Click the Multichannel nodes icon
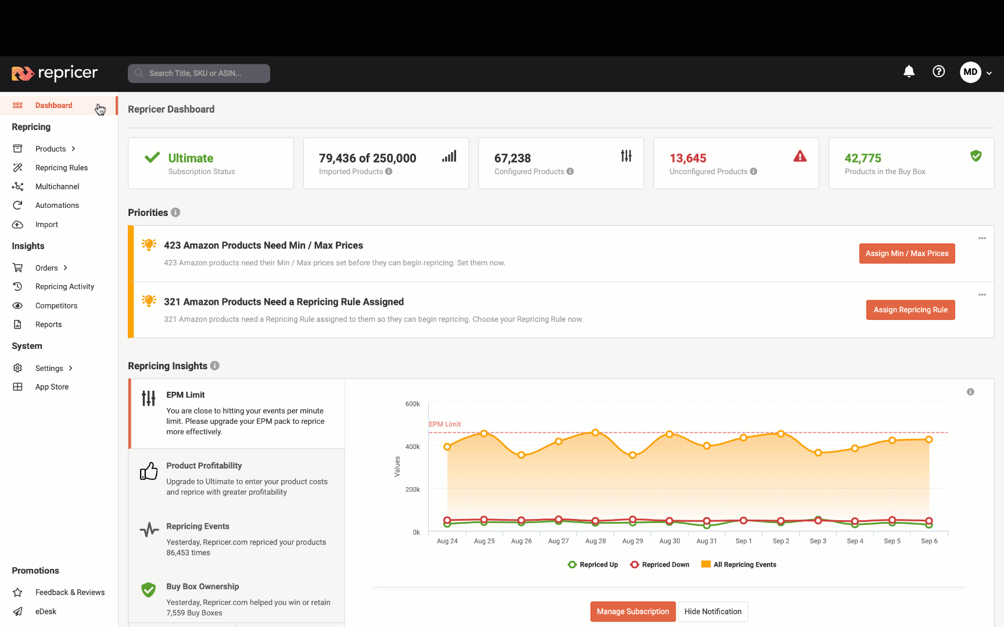The width and height of the screenshot is (1004, 627). (x=17, y=186)
